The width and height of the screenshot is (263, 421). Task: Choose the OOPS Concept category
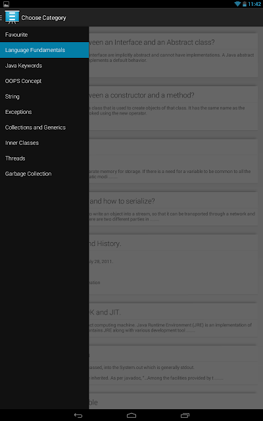click(44, 81)
